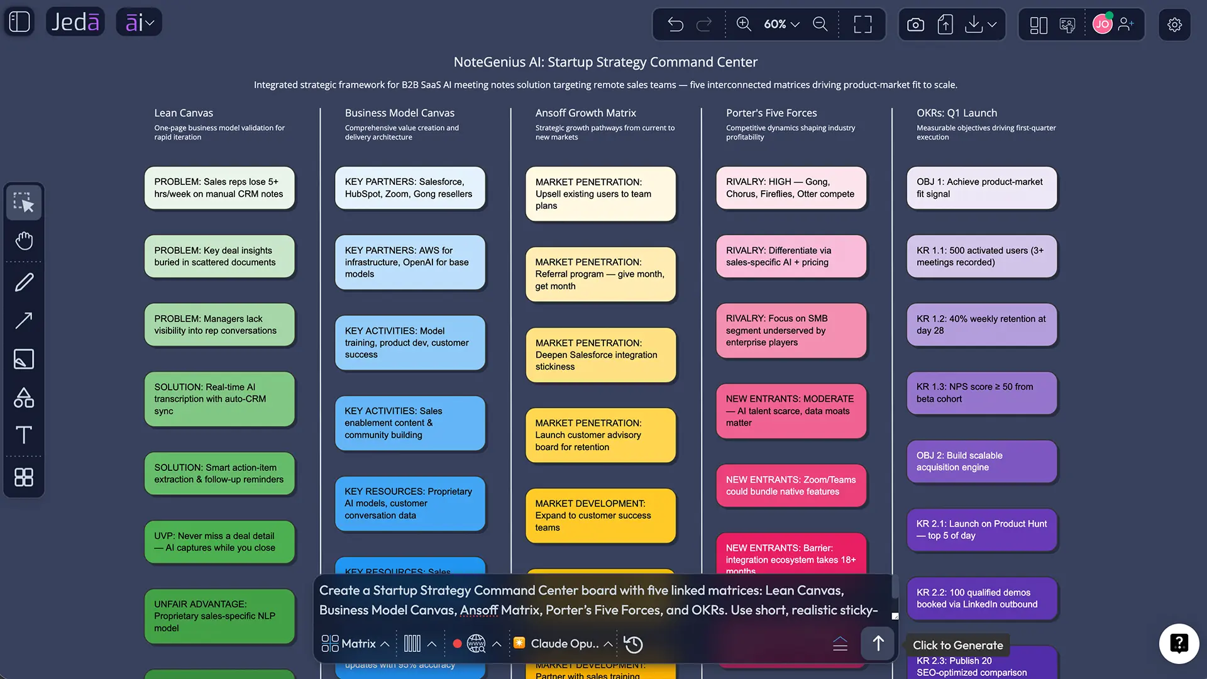
Task: Activate the hand pan tool
Action: tap(24, 241)
